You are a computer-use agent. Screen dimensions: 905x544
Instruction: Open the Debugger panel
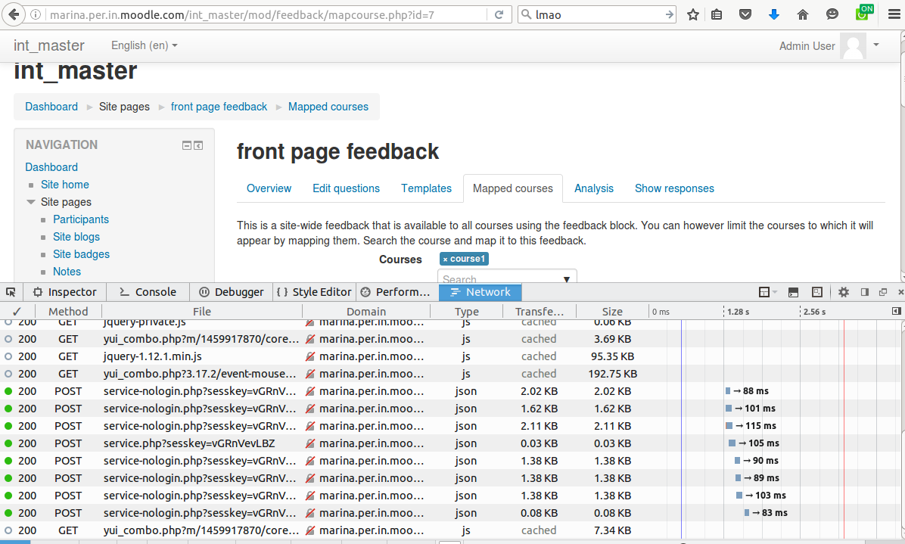(x=232, y=292)
